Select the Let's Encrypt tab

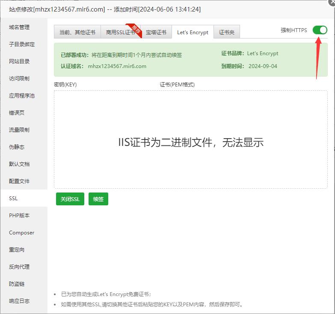point(193,32)
